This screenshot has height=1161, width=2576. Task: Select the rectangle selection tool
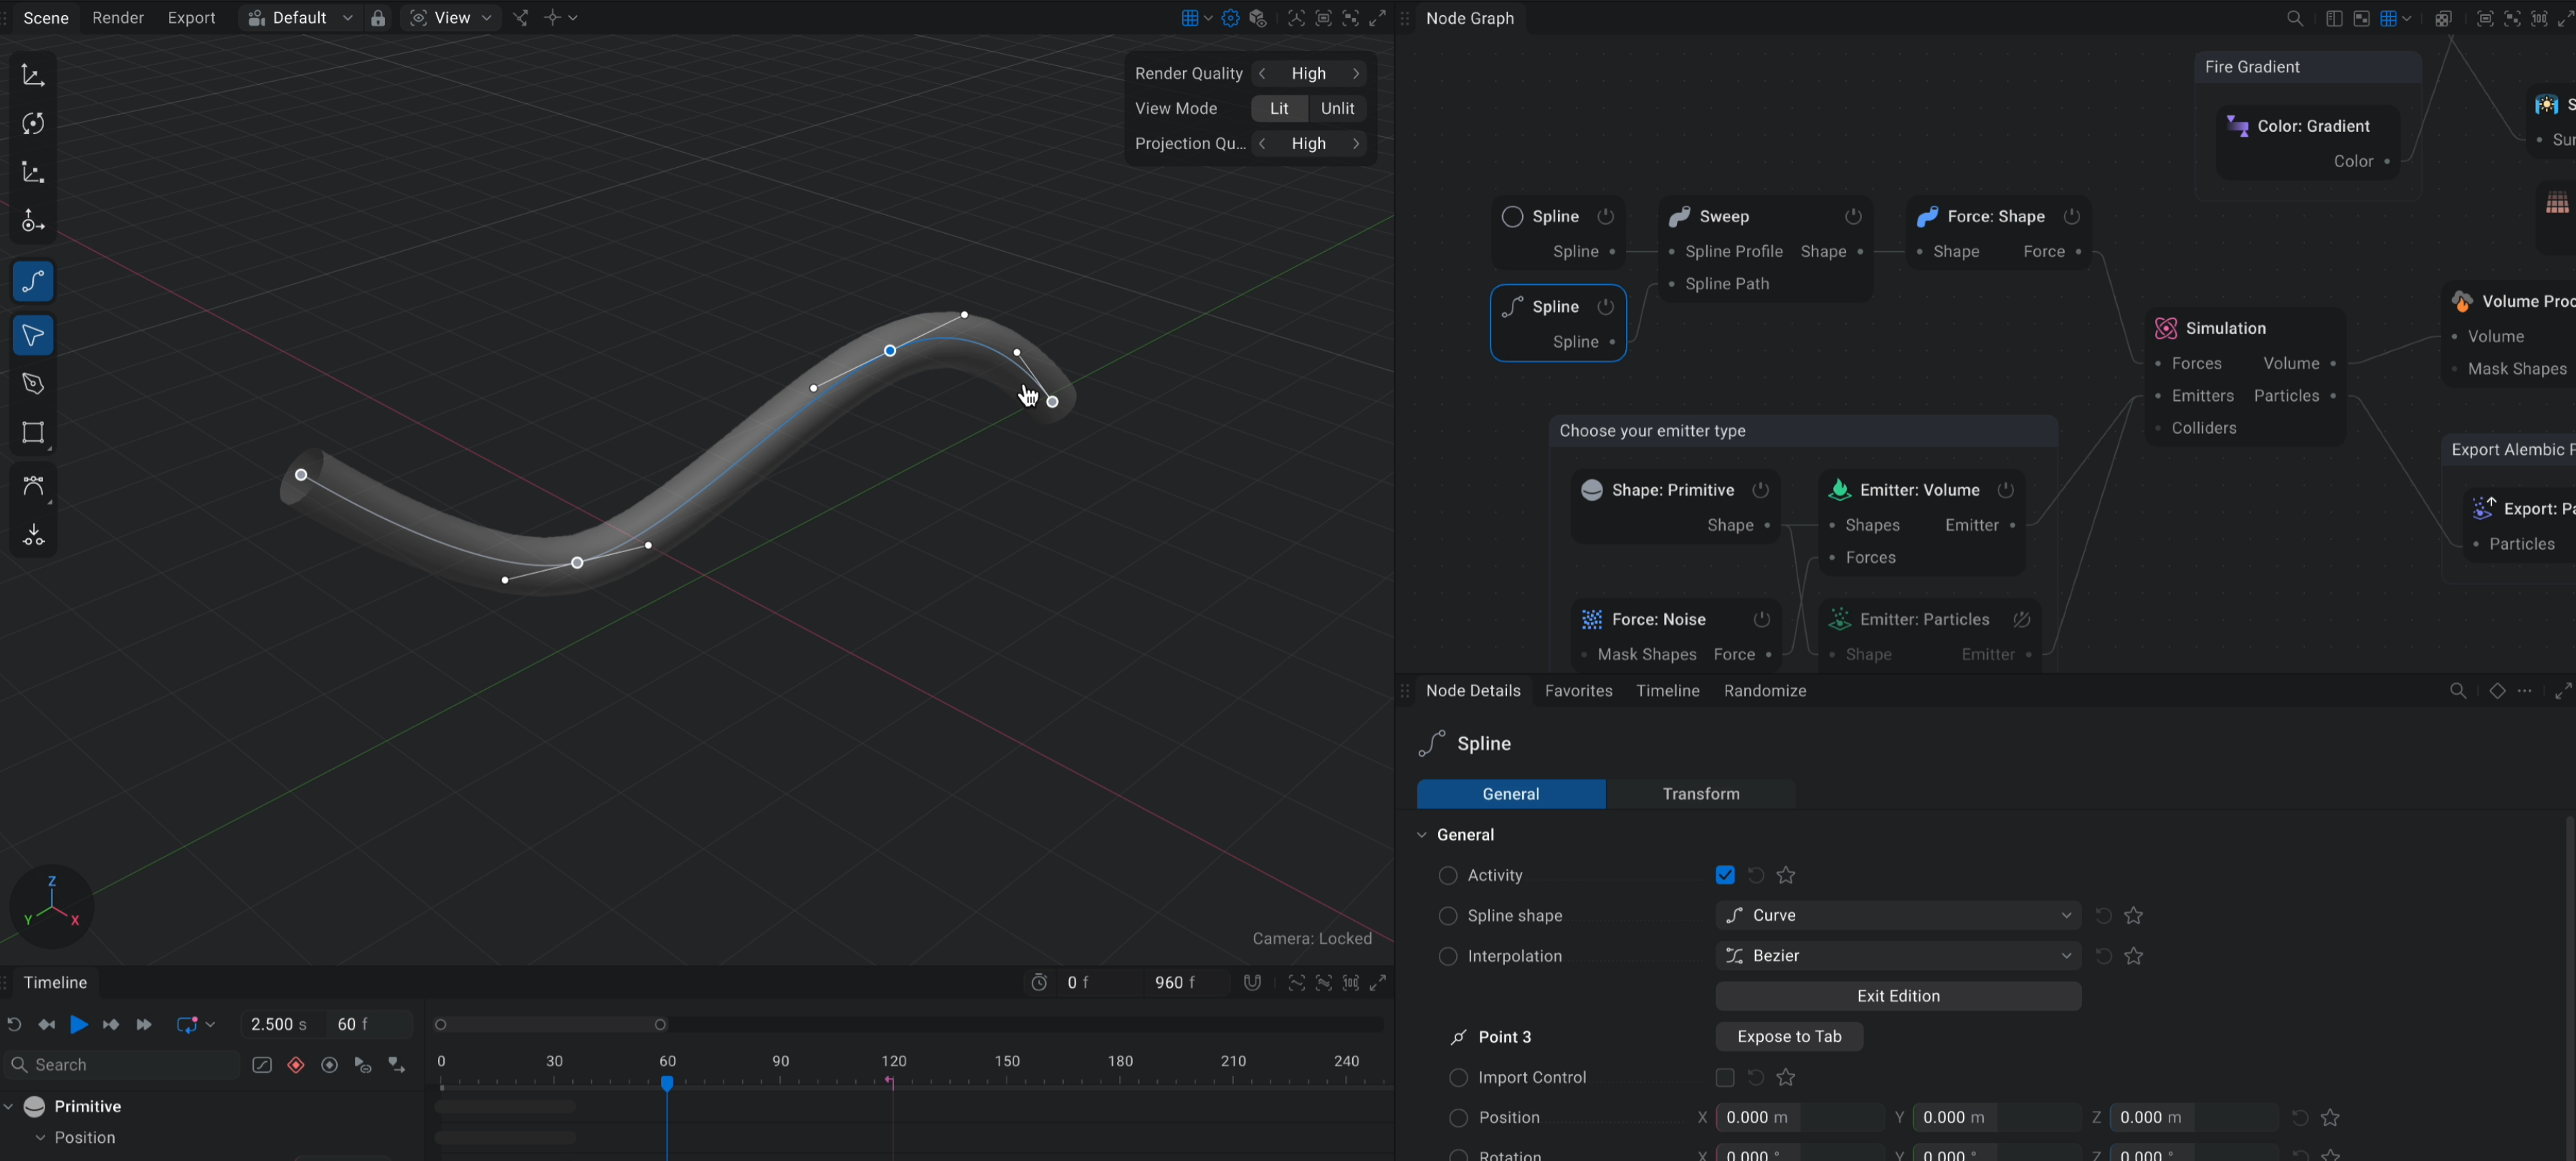pos(33,433)
